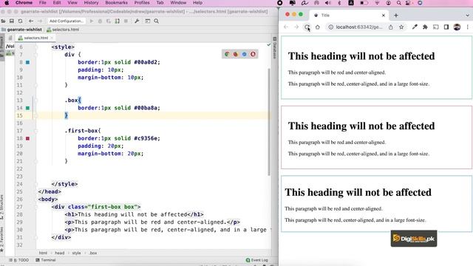Click the head breadcrumb at editor bottom
The height and width of the screenshot is (266, 473).
(59, 253)
